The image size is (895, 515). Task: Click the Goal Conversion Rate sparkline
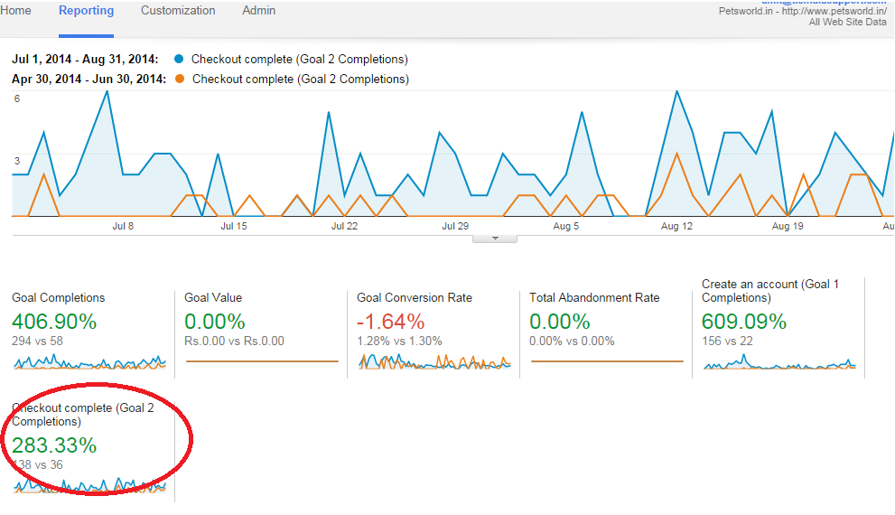tap(435, 362)
